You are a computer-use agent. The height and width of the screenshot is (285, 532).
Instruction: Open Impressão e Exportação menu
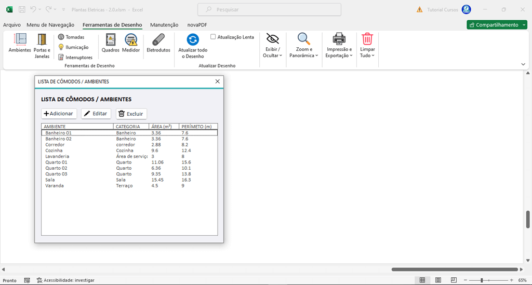pos(339,46)
